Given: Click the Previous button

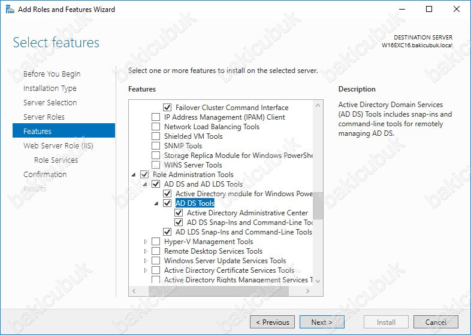Looking at the screenshot, I should 272,322.
